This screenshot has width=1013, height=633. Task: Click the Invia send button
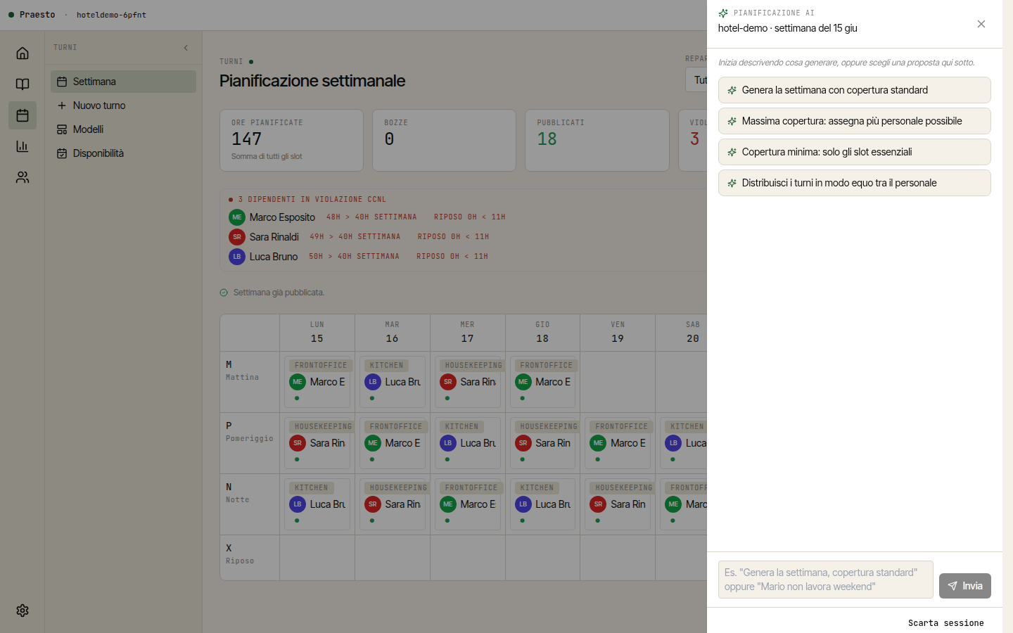tap(964, 586)
